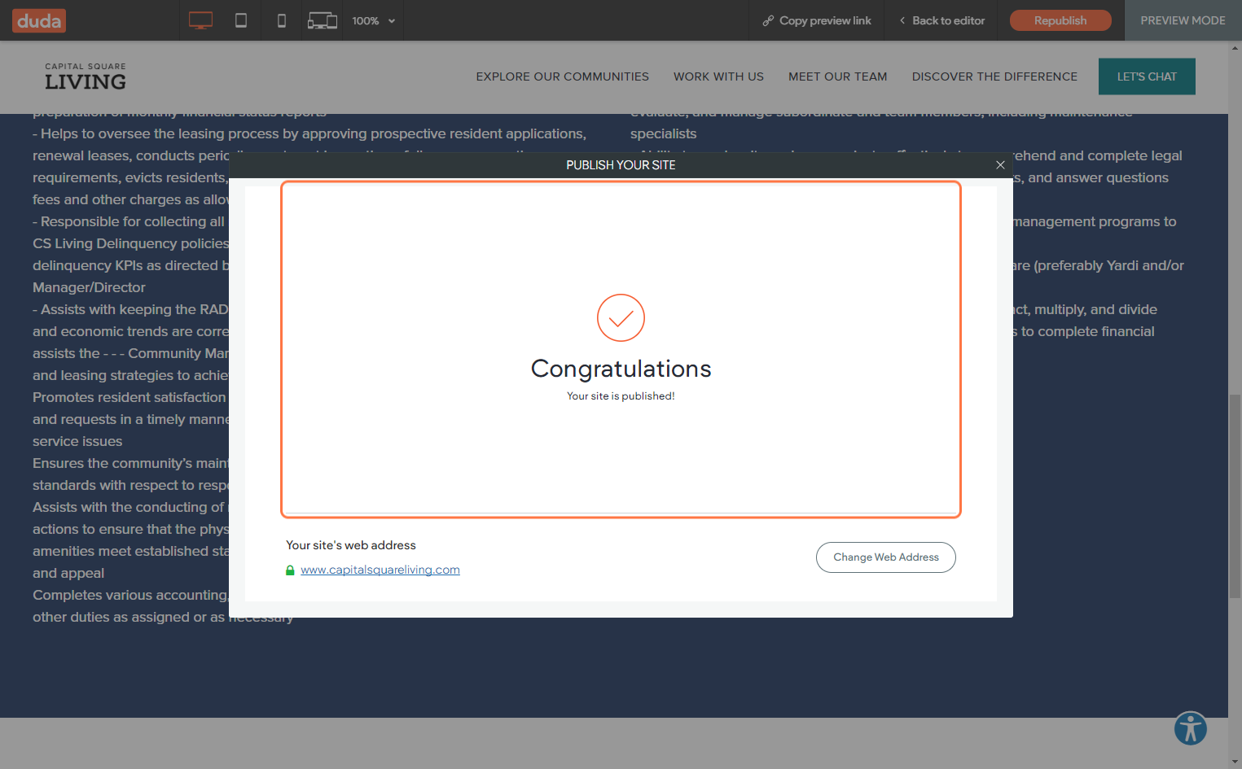Open Discover the Difference menu item
Screen dimensions: 1242x769
[x=994, y=76]
